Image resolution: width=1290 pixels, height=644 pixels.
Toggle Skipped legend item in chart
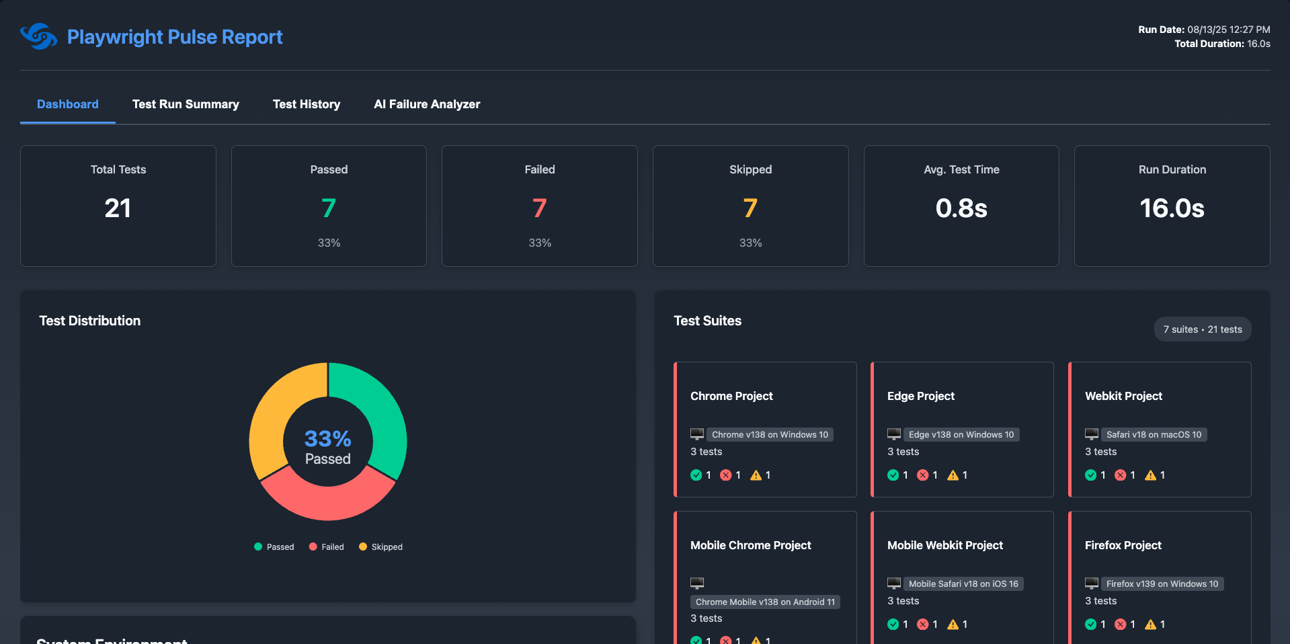pyautogui.click(x=381, y=547)
